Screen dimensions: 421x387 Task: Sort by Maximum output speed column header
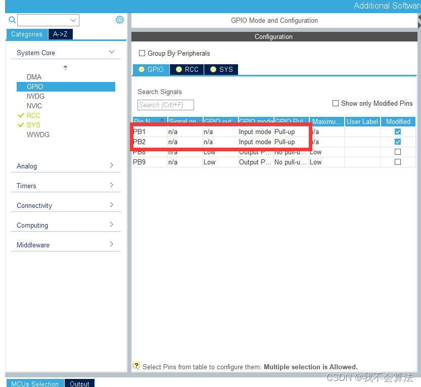pyautogui.click(x=327, y=121)
